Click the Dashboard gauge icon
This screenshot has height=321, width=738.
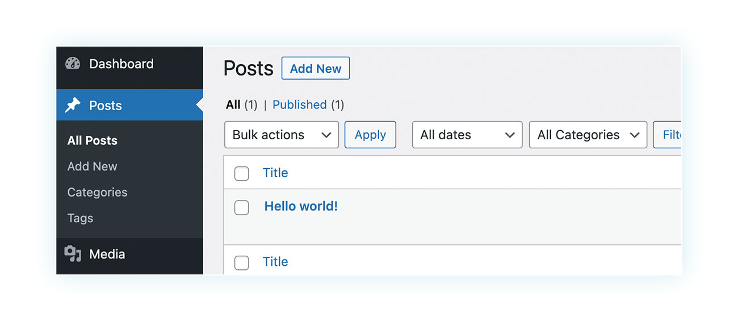73,64
